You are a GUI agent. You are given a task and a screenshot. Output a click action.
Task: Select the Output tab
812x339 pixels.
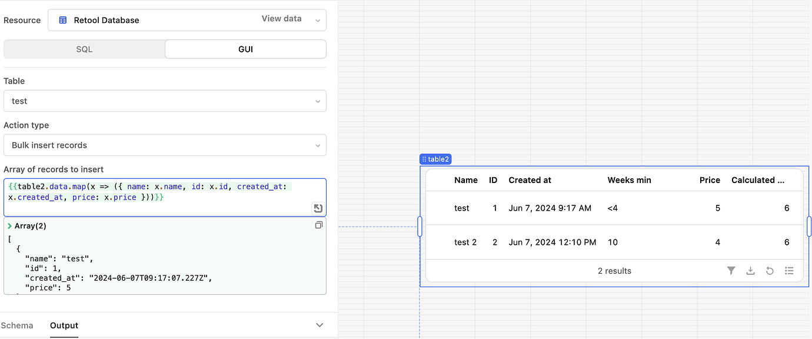click(64, 325)
